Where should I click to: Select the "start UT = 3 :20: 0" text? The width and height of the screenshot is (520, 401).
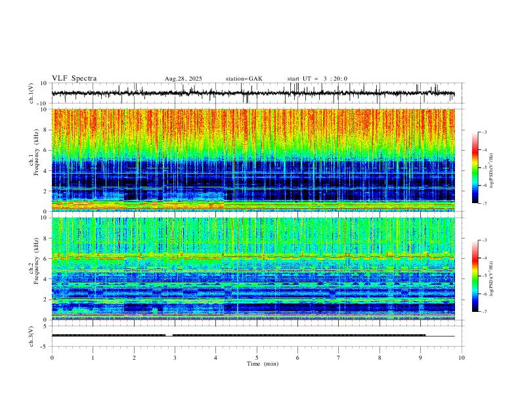click(x=317, y=79)
